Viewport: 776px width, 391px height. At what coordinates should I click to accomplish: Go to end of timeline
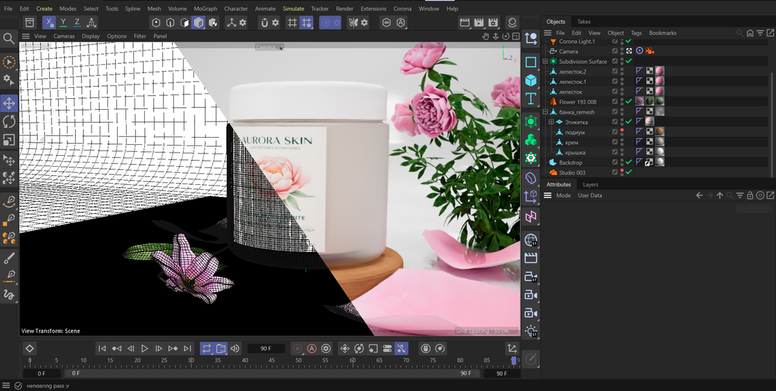[x=188, y=348]
